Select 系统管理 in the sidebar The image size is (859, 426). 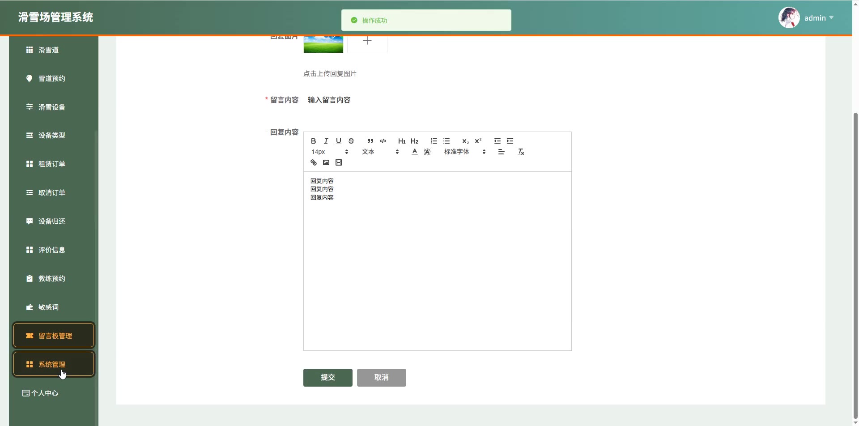tap(54, 364)
